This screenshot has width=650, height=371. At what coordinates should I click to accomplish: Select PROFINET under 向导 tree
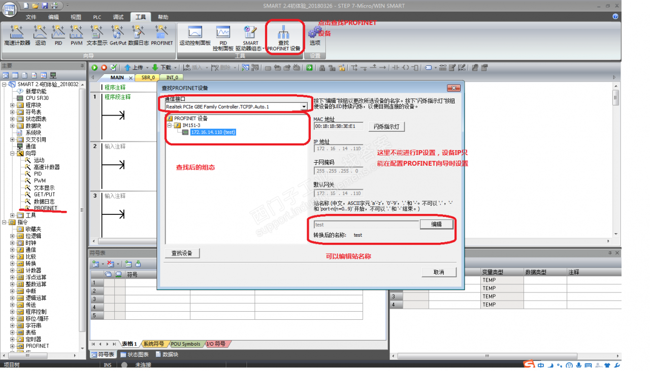pos(46,208)
